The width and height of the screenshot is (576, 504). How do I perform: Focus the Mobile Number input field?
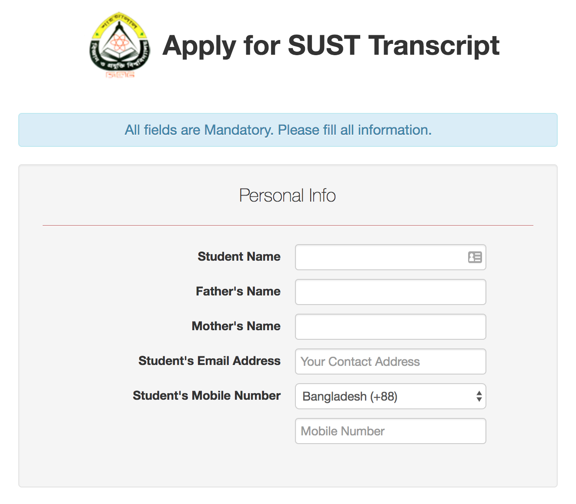click(x=390, y=431)
